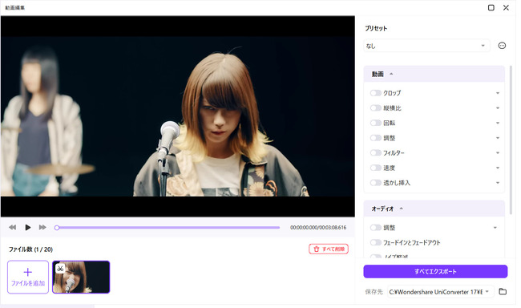Expand the フィルター options arrow
This screenshot has height=308, width=521.
point(498,153)
